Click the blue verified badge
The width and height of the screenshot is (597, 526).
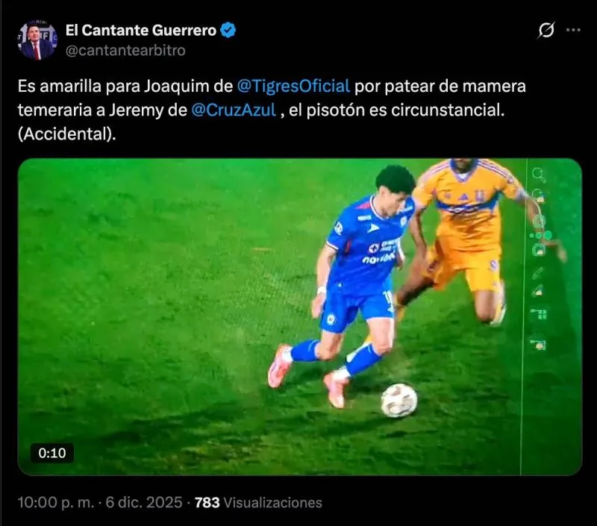228,30
